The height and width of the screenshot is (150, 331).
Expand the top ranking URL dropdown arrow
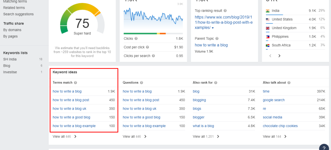point(213,28)
